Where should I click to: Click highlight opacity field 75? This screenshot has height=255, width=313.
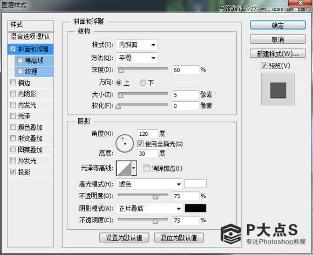pyautogui.click(x=186, y=196)
